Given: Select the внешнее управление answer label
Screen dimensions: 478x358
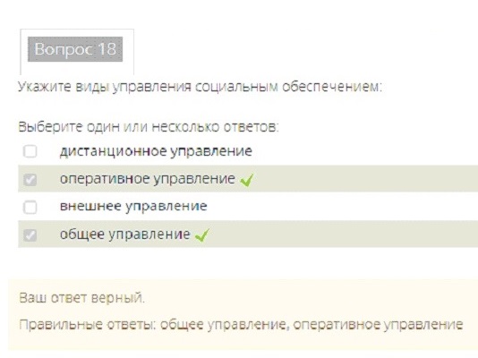Looking at the screenshot, I should pos(133,207).
